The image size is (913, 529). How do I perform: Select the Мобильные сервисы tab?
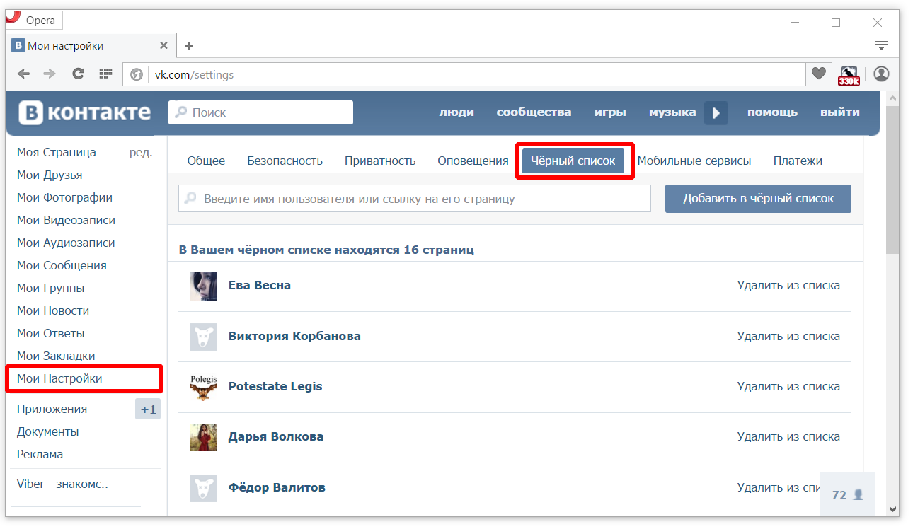(x=694, y=161)
